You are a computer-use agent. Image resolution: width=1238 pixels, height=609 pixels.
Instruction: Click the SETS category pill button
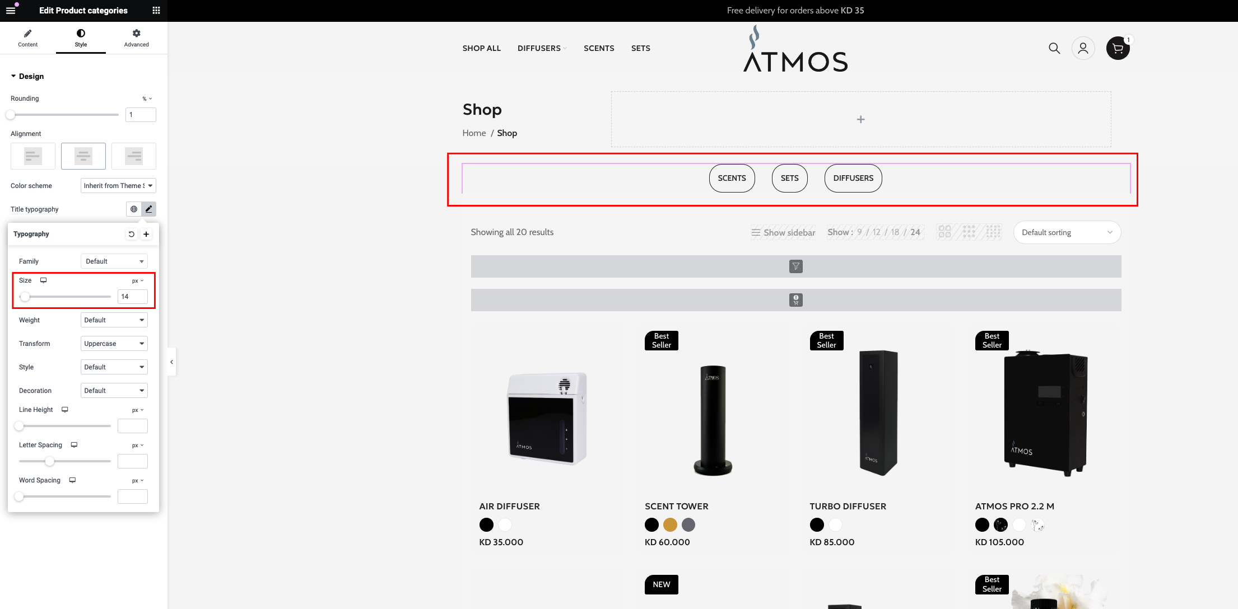pyautogui.click(x=789, y=179)
